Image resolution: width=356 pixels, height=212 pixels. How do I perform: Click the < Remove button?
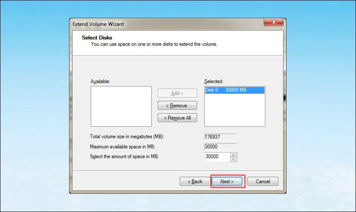pos(177,106)
